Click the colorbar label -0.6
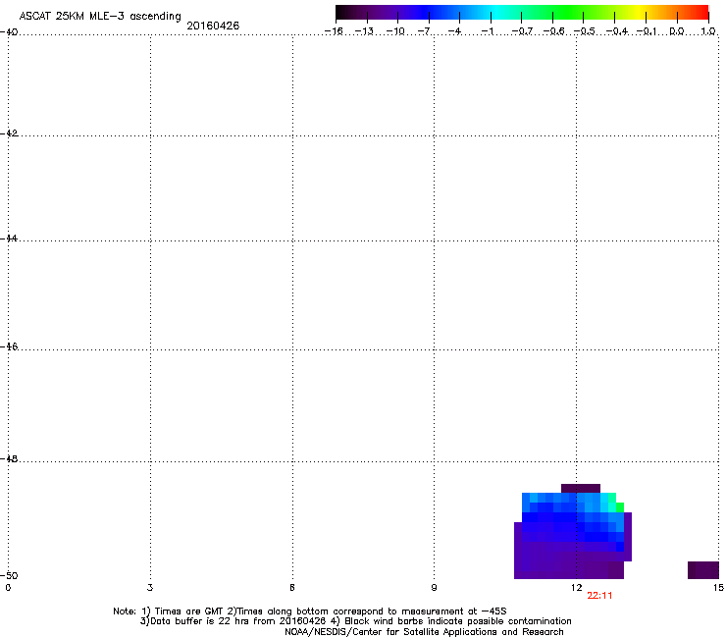Screen dimensions: 726x638 click(552, 31)
